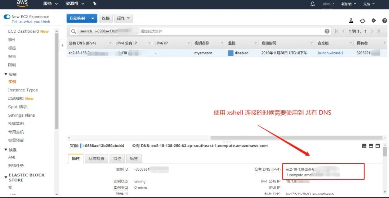Open the 启动实例 dropdown arrow
Image resolution: width=389 pixels, height=198 pixels.
pos(93,18)
